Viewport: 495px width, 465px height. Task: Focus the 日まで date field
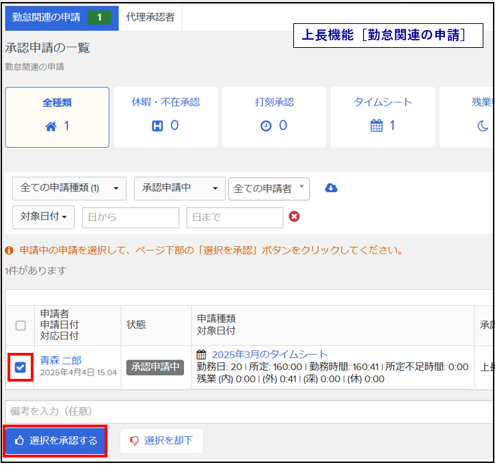235,217
